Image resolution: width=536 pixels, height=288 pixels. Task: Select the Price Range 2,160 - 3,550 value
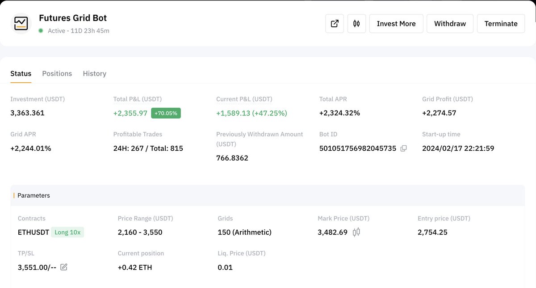pyautogui.click(x=139, y=232)
